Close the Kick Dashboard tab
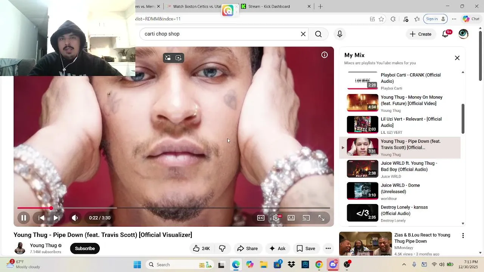The height and width of the screenshot is (272, 484). 309,6
